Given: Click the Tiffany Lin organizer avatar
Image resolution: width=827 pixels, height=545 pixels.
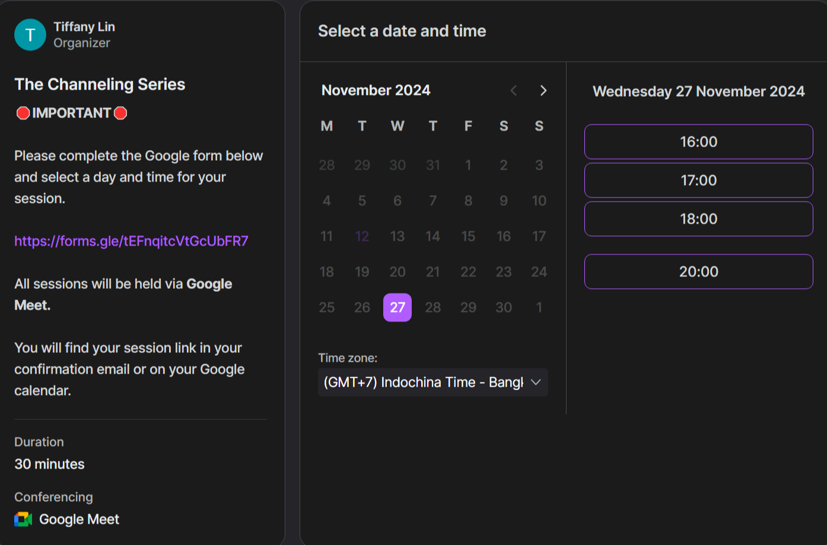Looking at the screenshot, I should tap(30, 35).
